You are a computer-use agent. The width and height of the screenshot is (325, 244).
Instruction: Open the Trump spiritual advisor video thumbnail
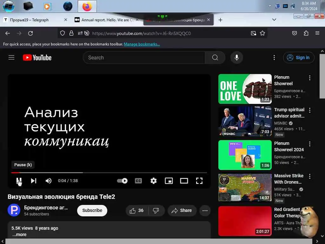tap(245, 121)
